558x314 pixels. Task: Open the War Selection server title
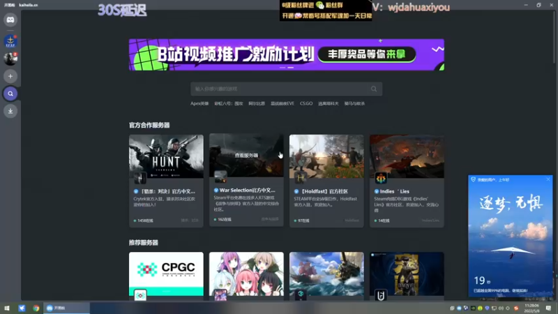click(x=248, y=190)
